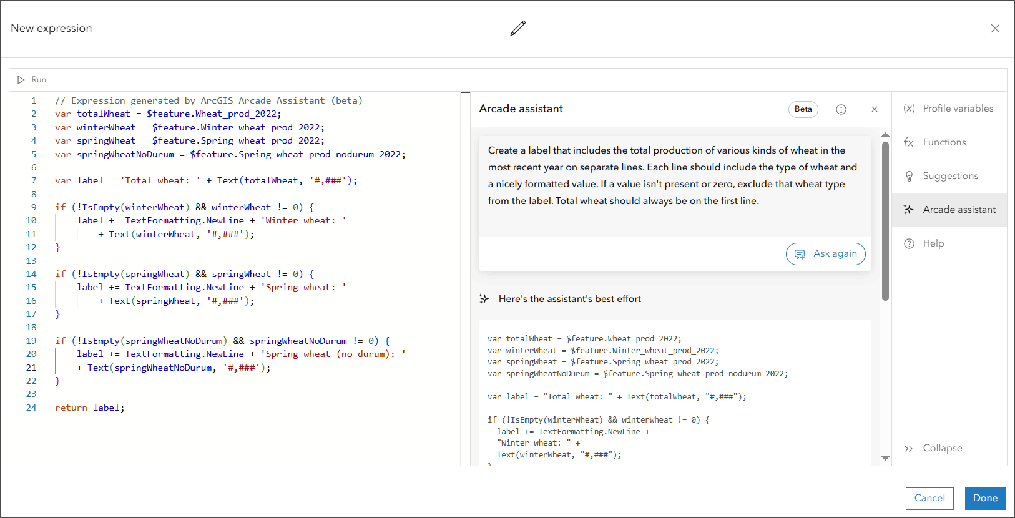1015x518 pixels.
Task: Click the assistant panel scrollbar thumb
Action: (x=885, y=221)
